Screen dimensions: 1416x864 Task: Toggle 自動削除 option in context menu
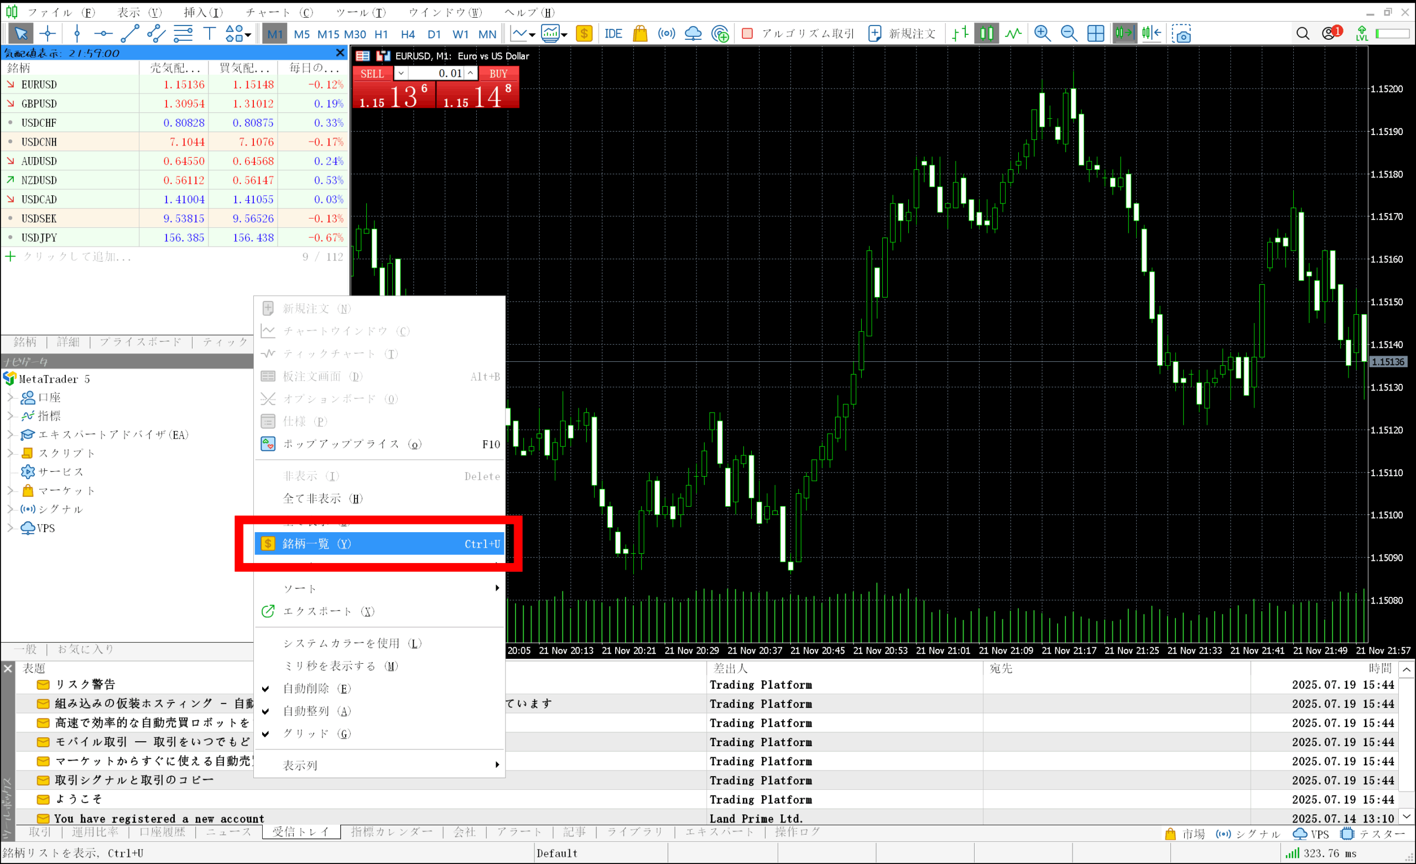click(379, 688)
